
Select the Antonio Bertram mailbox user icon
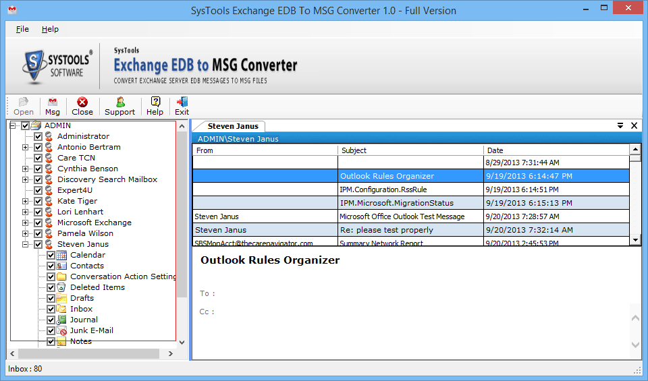coord(49,146)
